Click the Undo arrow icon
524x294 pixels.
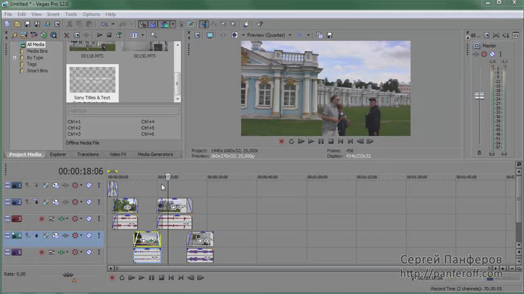click(x=105, y=24)
